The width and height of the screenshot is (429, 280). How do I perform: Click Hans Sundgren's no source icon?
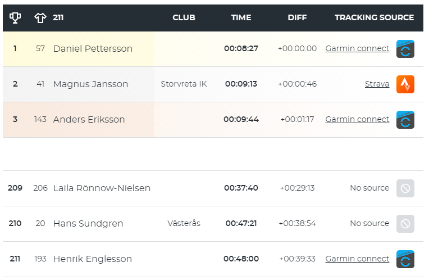click(405, 224)
